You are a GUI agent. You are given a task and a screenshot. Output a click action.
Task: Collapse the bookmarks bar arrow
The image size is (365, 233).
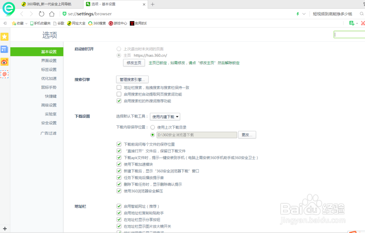pos(5,23)
